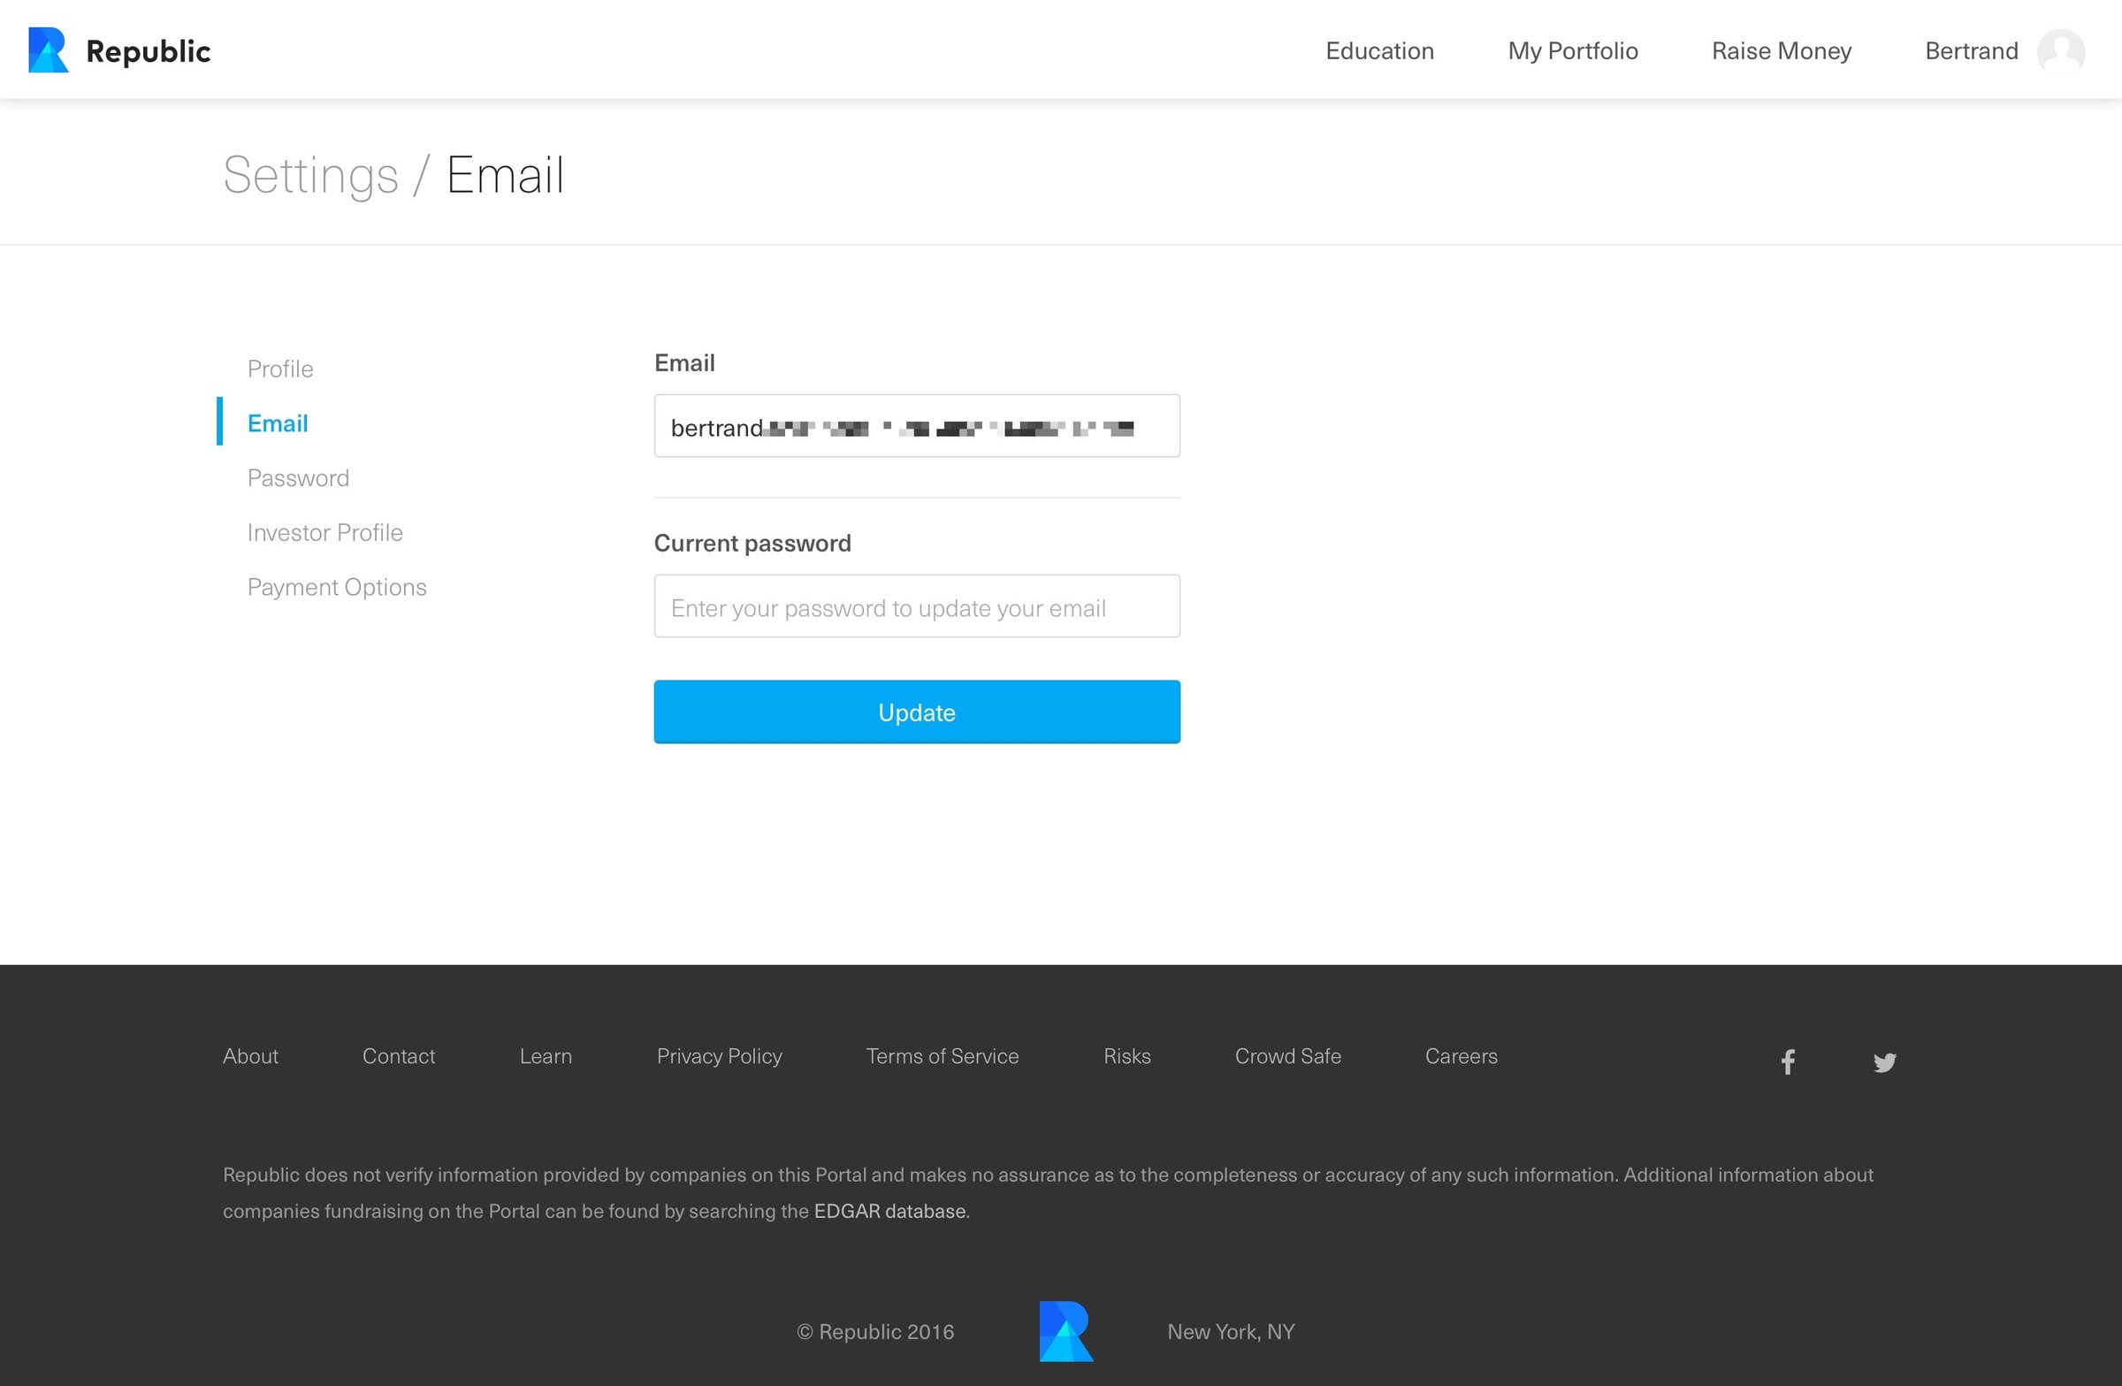Open the Contact footer link

click(x=399, y=1056)
